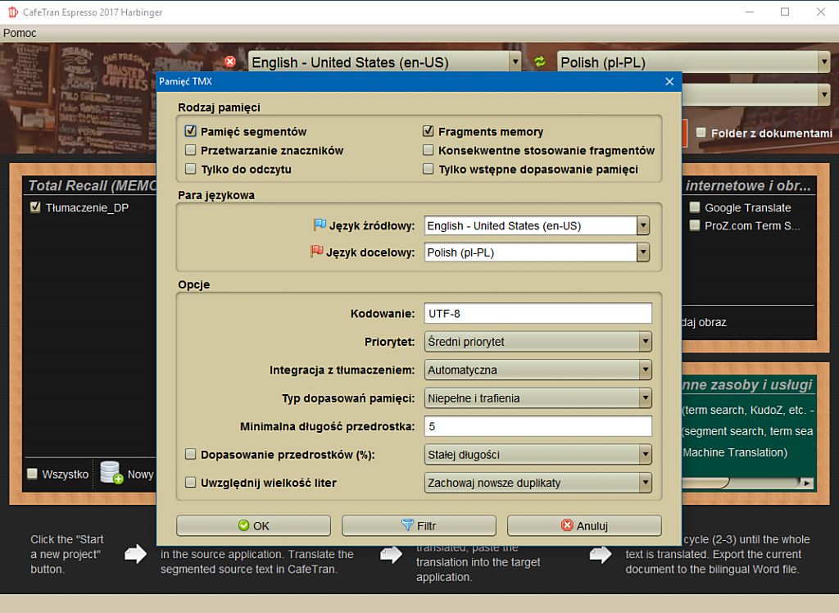839x613 pixels.
Task: Toggle Fragments memory checkbox
Action: 428,131
